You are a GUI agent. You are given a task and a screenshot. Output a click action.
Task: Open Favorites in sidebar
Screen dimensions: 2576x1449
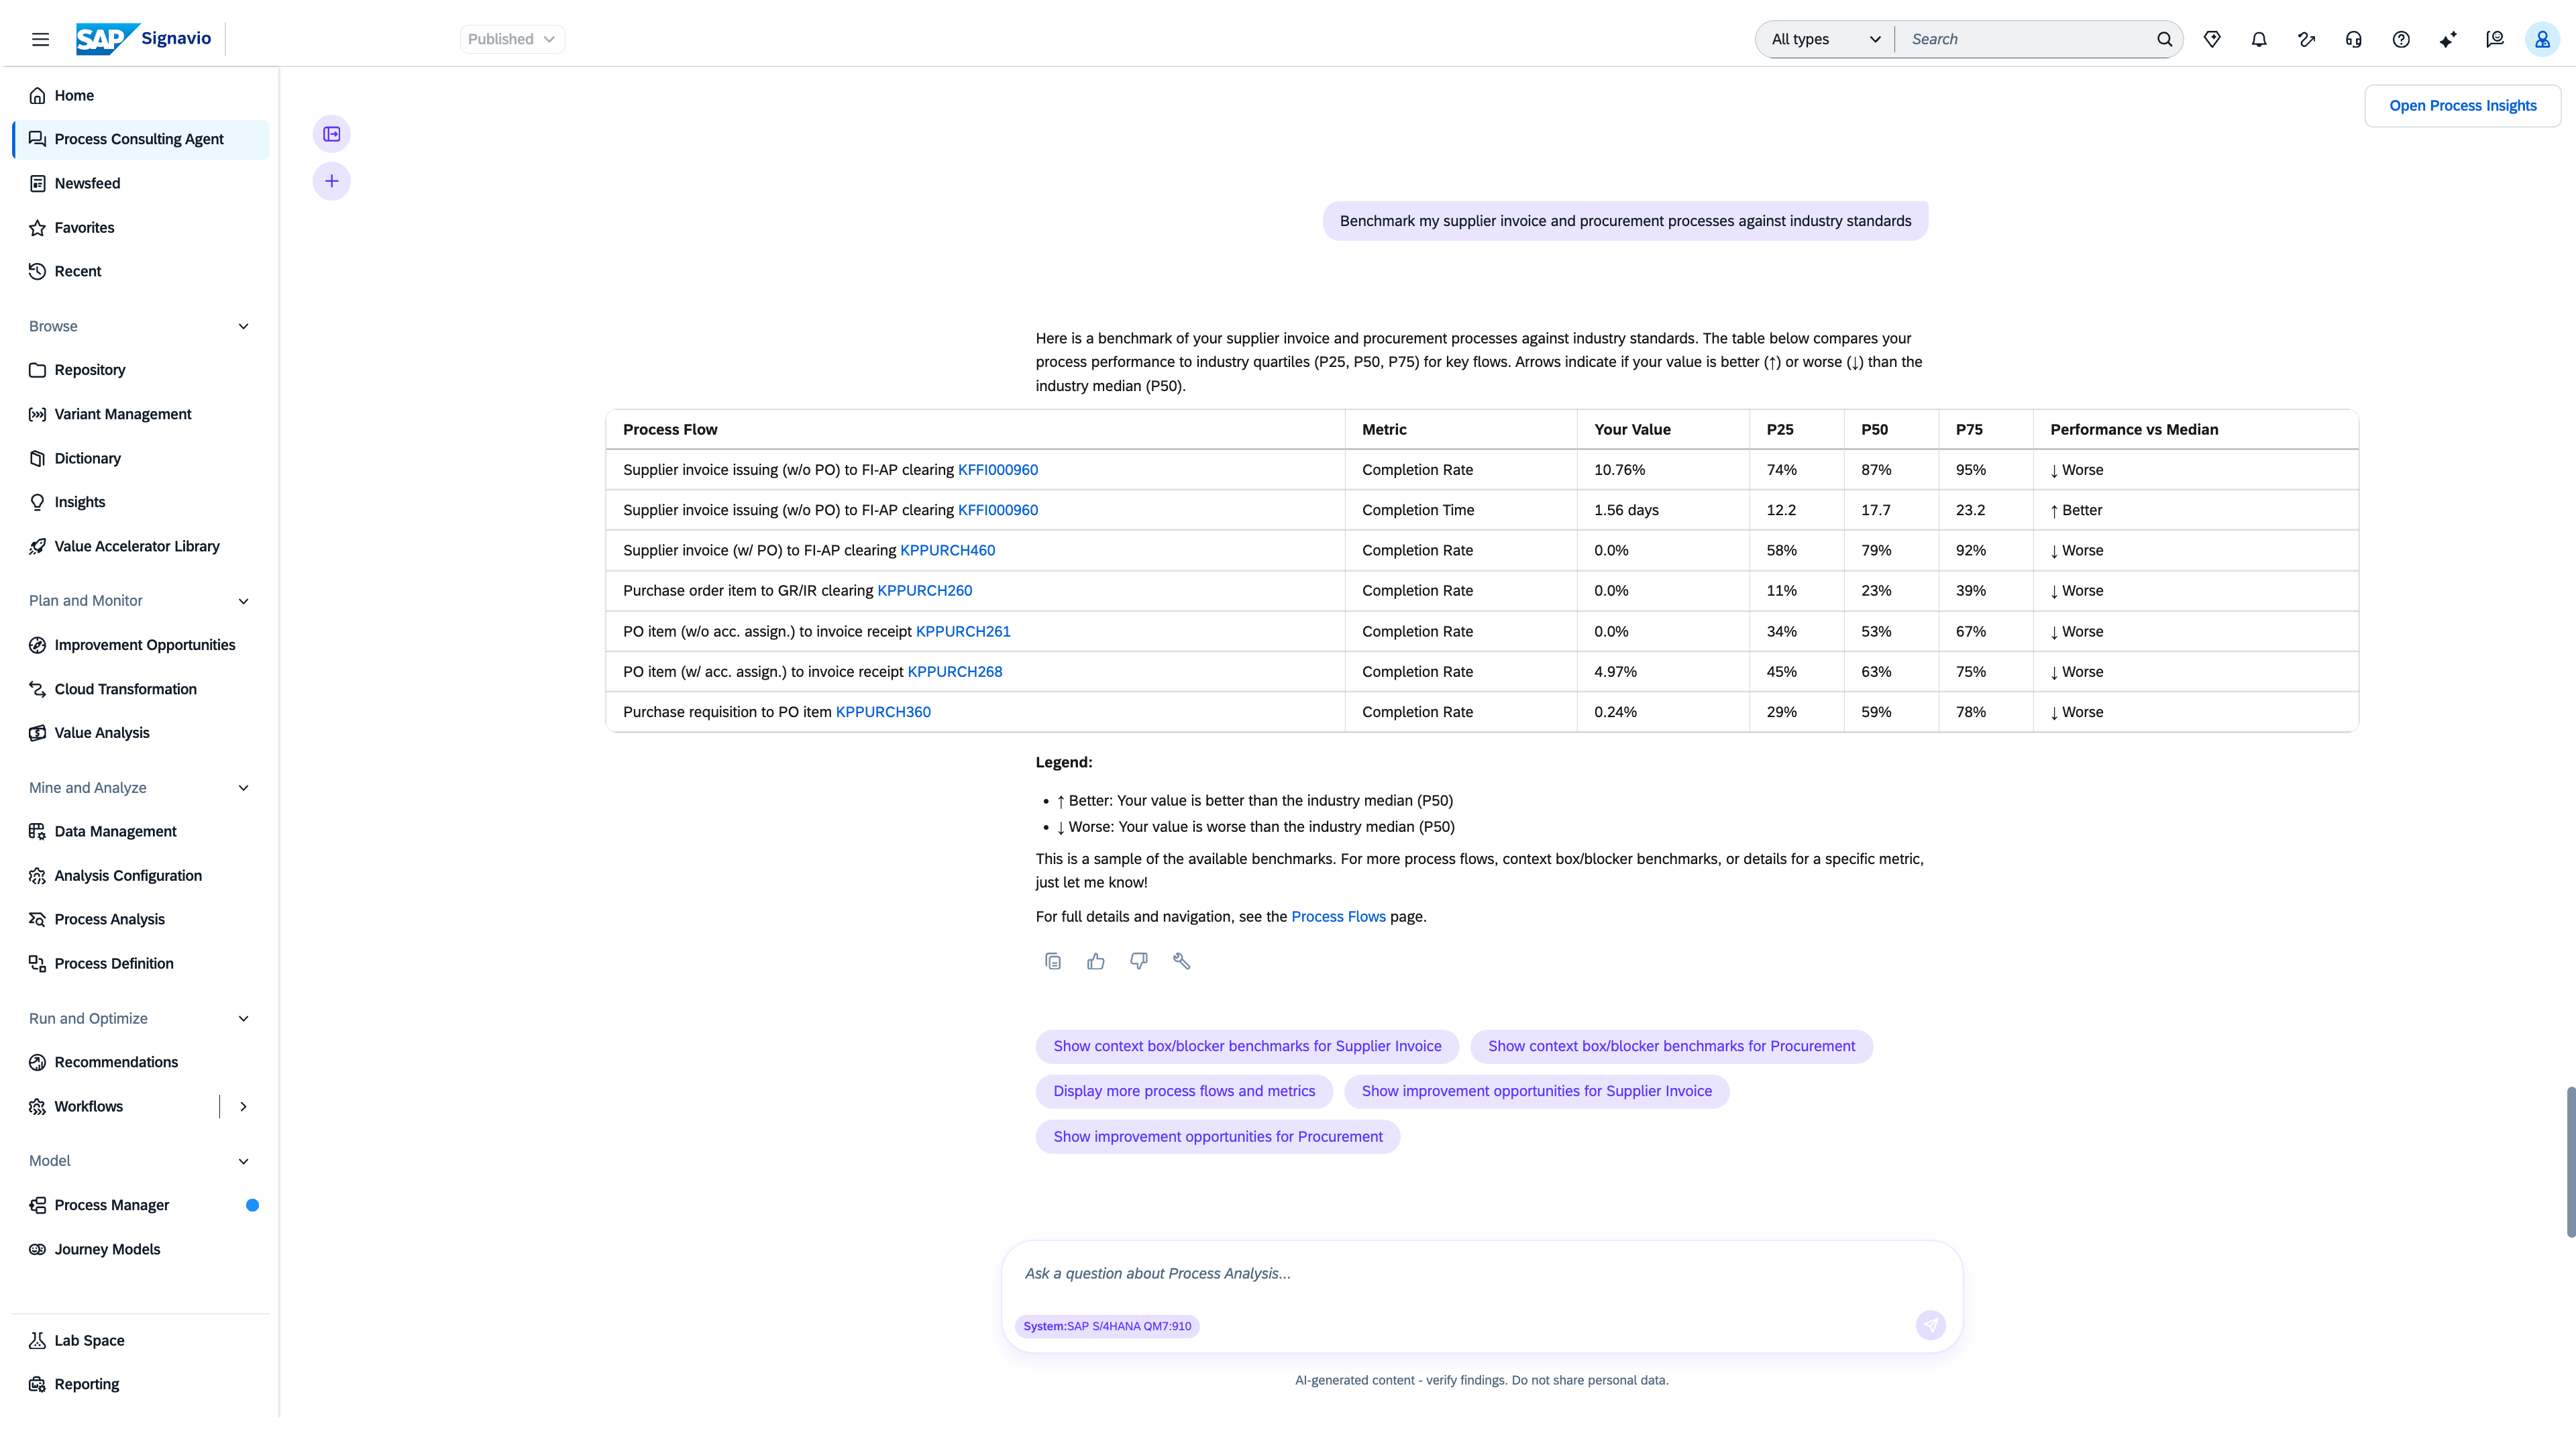point(140,227)
